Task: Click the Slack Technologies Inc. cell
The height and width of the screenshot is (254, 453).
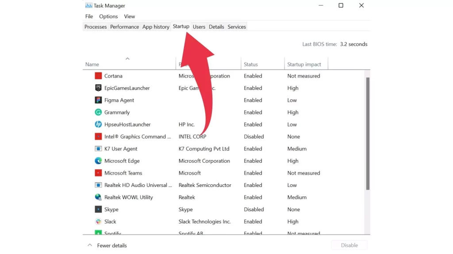Action: tap(204, 221)
